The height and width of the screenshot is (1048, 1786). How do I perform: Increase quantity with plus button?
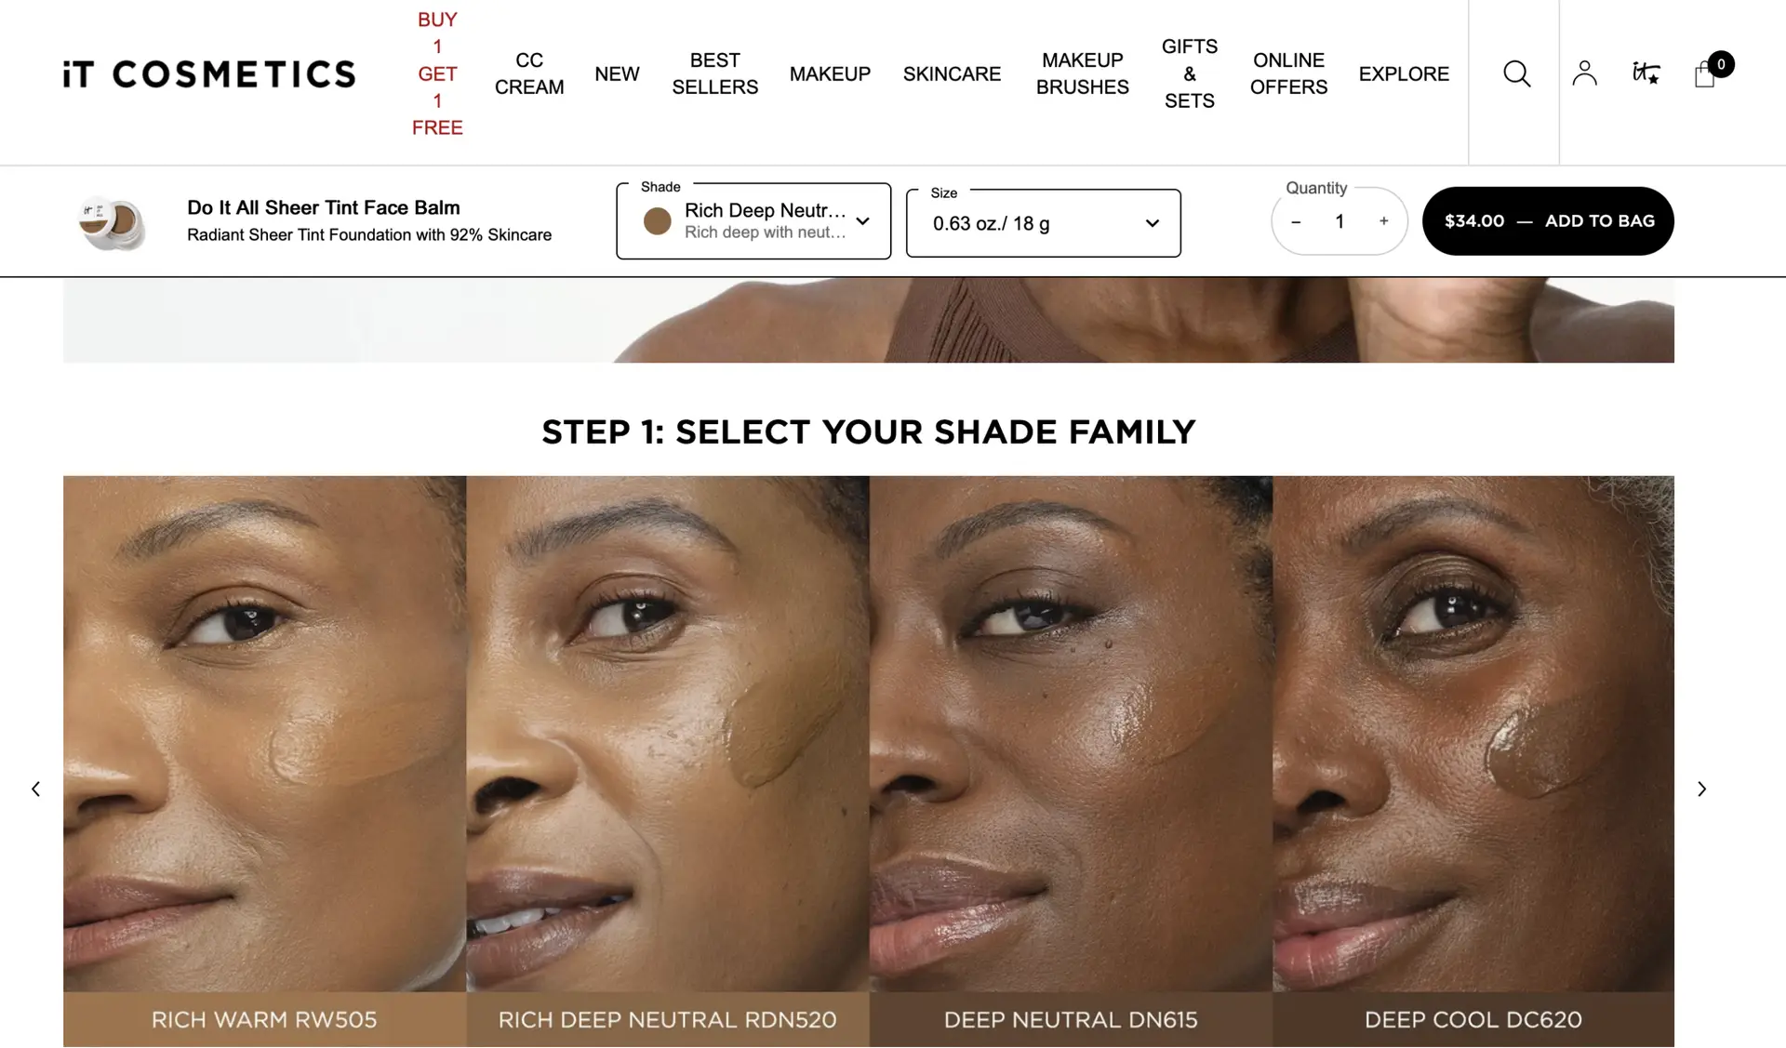click(1383, 221)
